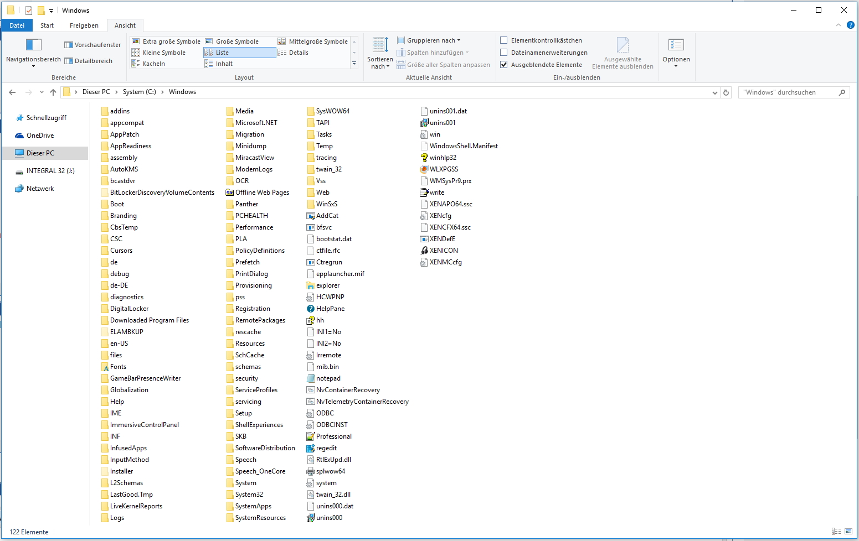Screen dimensions: 859x541
Task: Go back with the back arrow
Action: tap(12, 92)
